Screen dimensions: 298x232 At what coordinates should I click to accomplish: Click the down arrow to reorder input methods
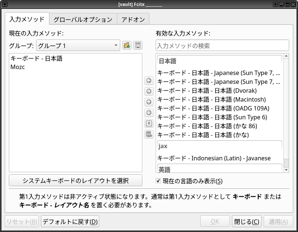point(149,112)
